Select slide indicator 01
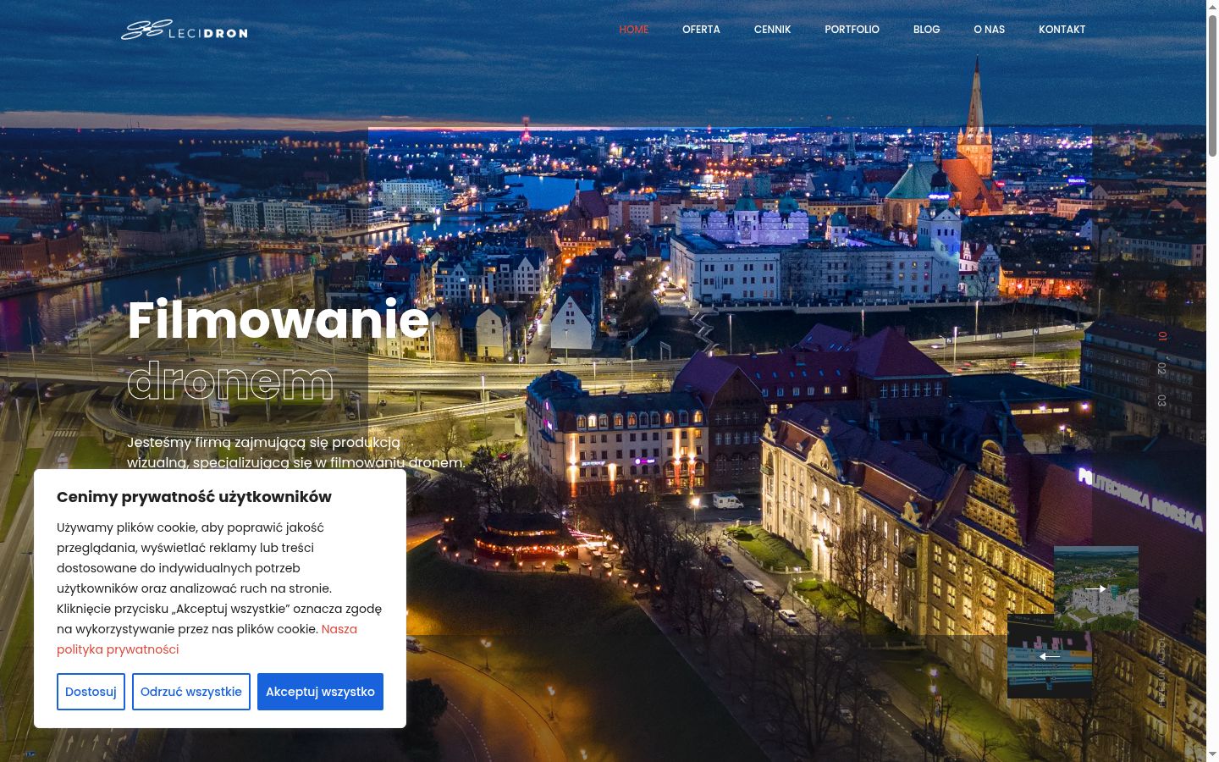 pos(1162,336)
